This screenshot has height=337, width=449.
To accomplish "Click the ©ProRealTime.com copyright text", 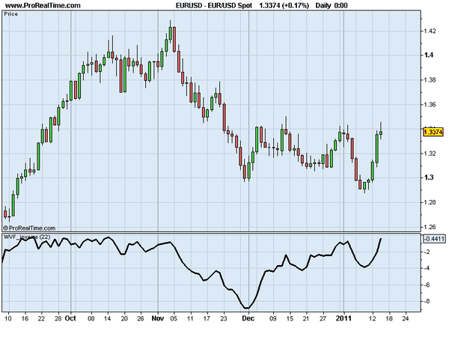I will point(29,228).
